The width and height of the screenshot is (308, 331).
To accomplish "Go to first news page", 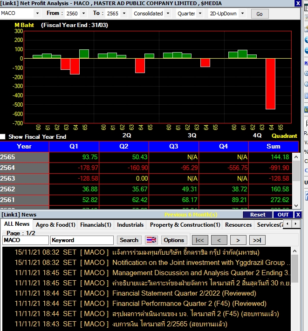I will tap(199, 240).
